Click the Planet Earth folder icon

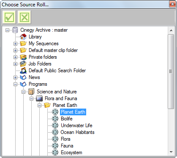click(47, 105)
